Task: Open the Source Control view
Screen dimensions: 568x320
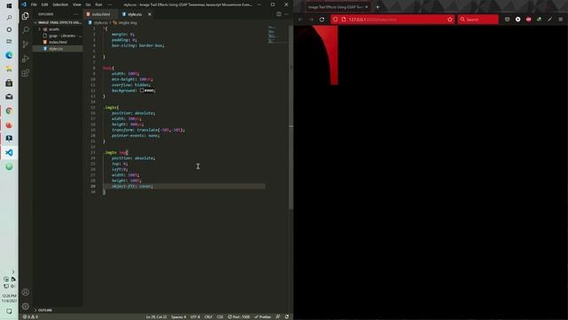Action: pos(26,44)
